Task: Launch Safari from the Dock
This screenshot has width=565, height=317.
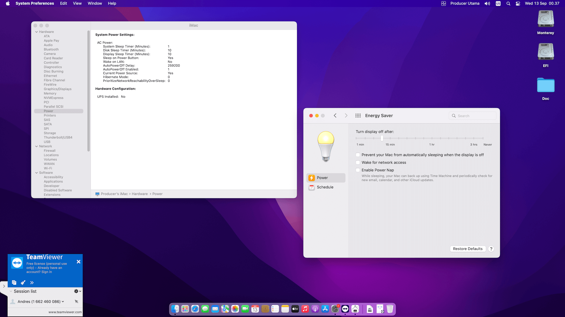Action: [x=195, y=309]
